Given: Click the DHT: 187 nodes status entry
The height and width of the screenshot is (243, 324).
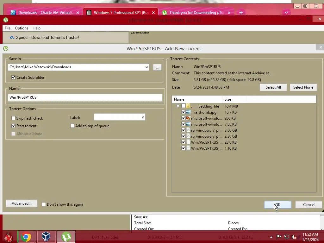Looking at the screenshot, I should click(x=105, y=237).
